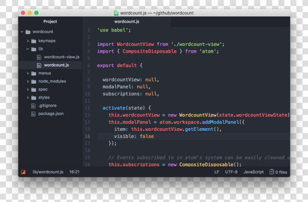308x202 pixels.
Task: Select the node_modules folder label
Action: point(52,81)
